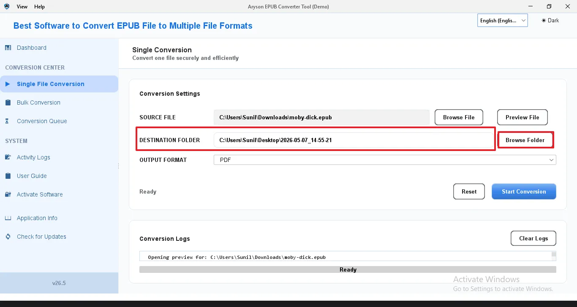This screenshot has width=577, height=307.
Task: Click the Reset button
Action: click(469, 191)
